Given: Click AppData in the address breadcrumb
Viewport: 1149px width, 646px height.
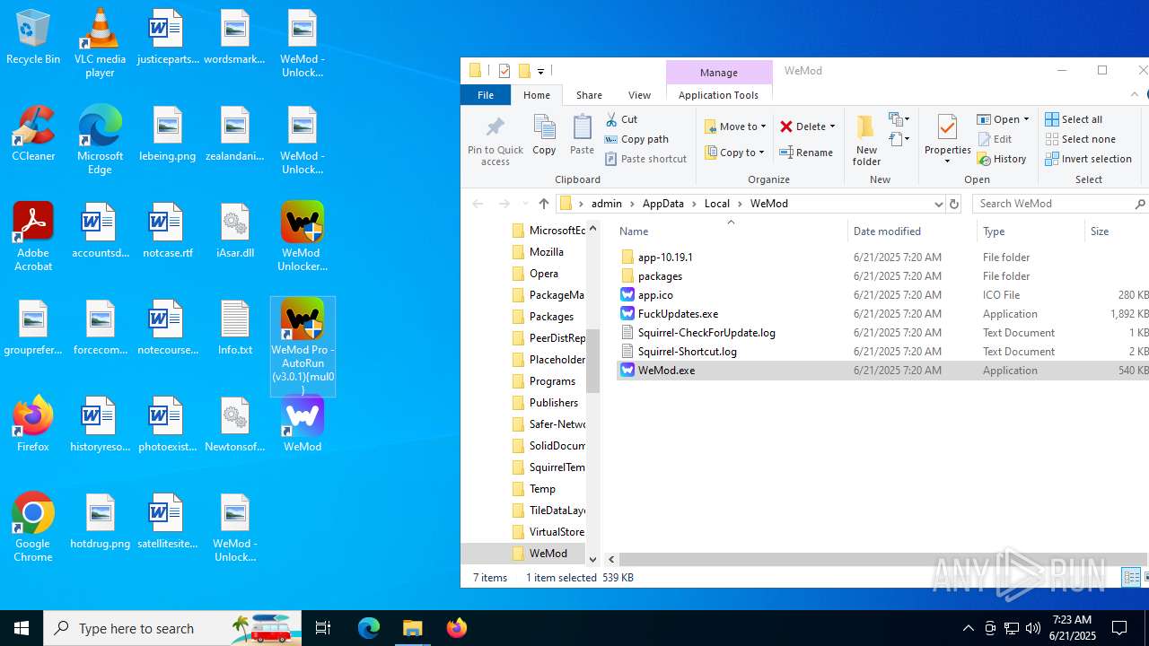Looking at the screenshot, I should 662,204.
